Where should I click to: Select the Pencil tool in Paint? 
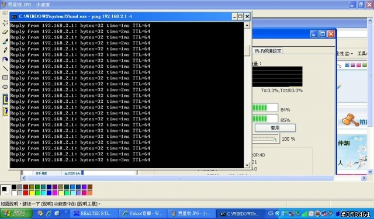tap(5, 50)
